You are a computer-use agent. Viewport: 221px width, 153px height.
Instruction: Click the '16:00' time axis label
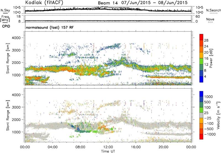coord(136,147)
